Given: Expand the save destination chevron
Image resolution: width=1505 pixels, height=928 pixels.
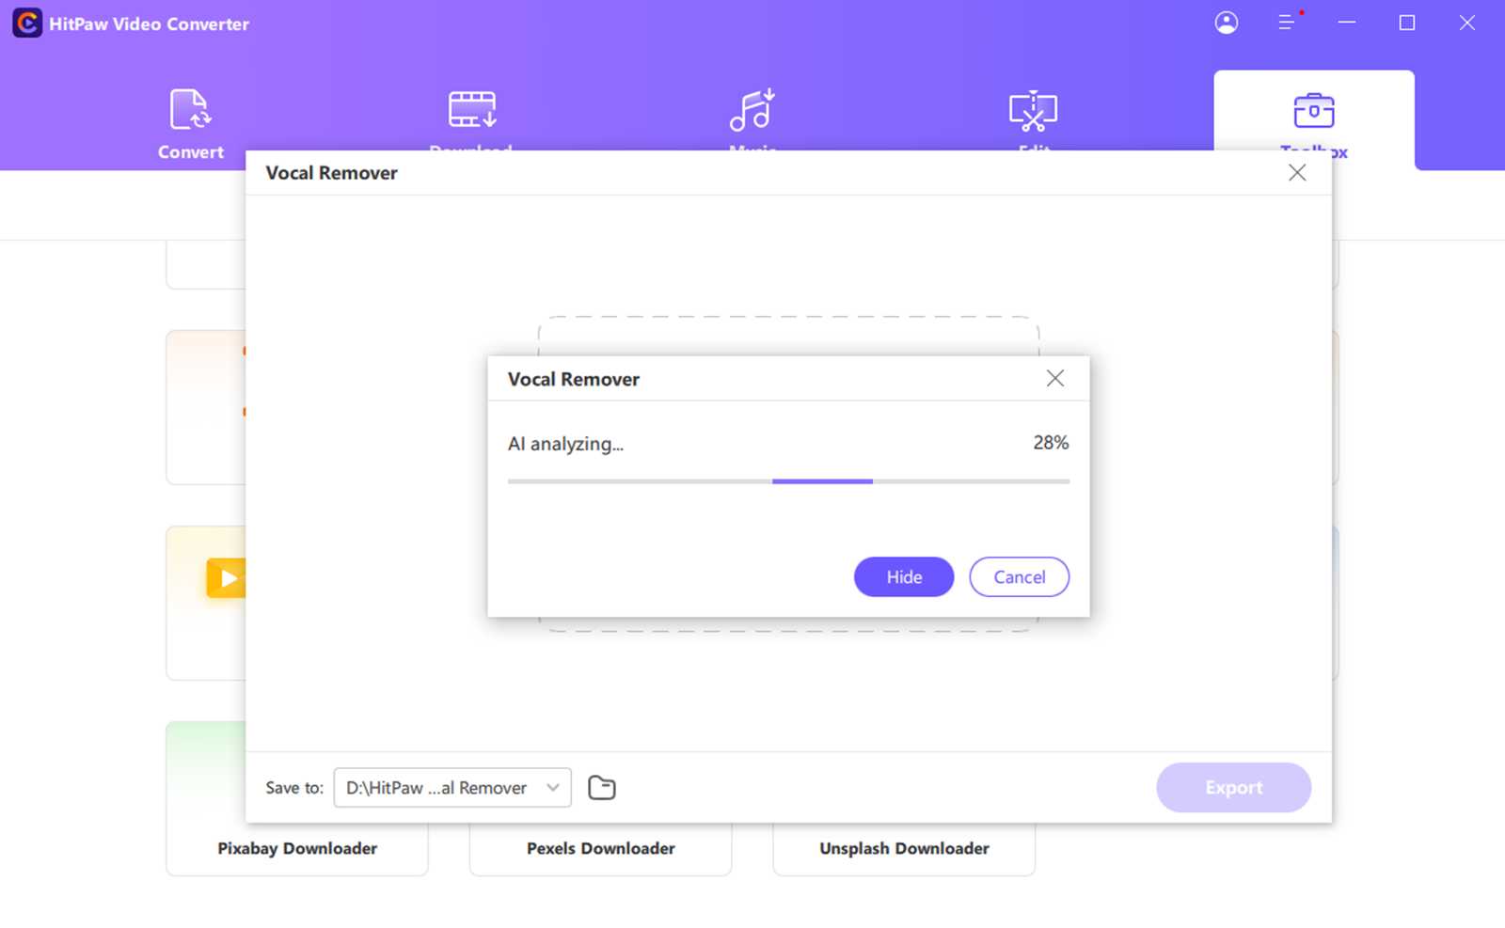Looking at the screenshot, I should point(554,788).
